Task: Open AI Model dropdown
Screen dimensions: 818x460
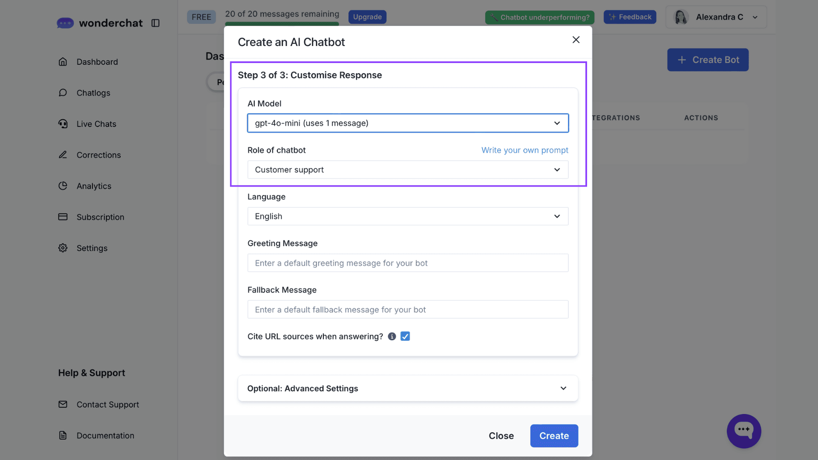Action: point(408,122)
